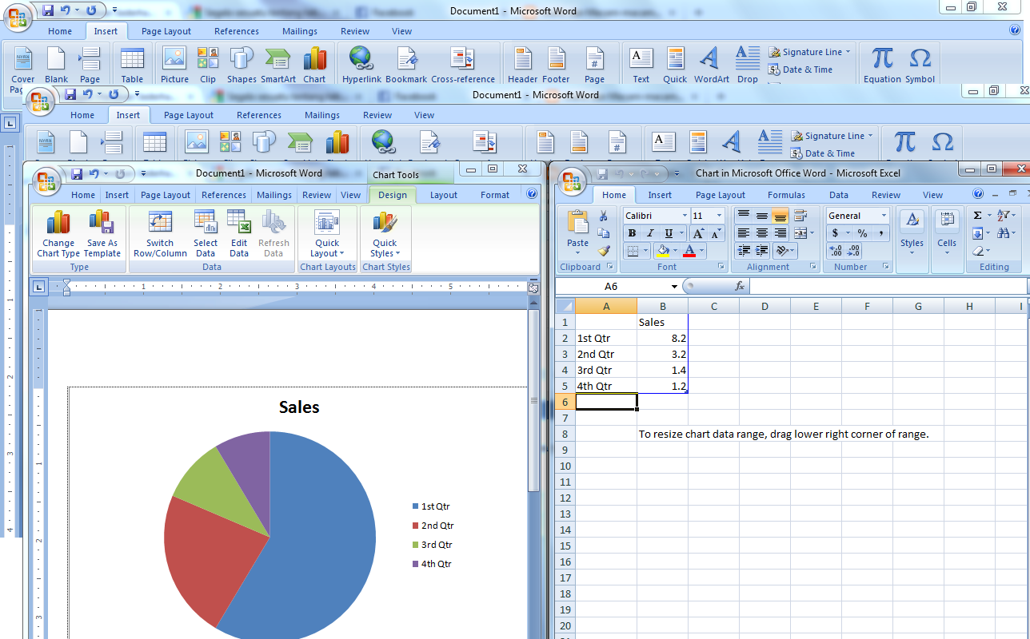Click the Merge and Center icon

(x=801, y=233)
